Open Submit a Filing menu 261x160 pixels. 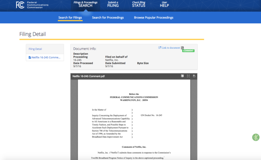tap(113, 4)
